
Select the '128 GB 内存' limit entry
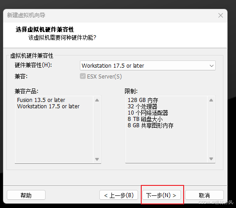[x=143, y=100]
